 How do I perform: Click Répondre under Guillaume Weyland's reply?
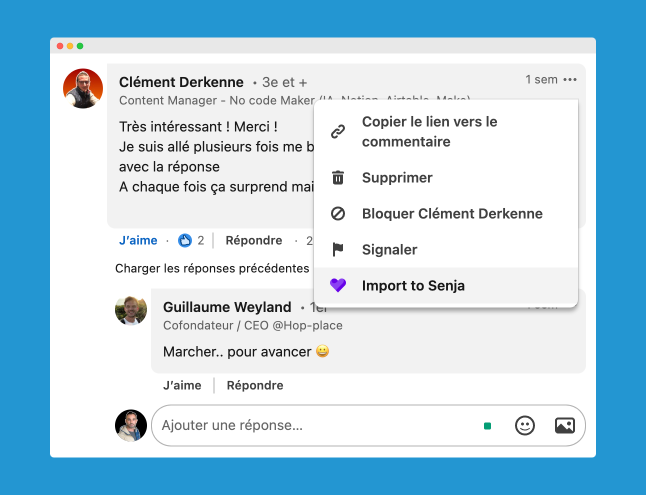click(255, 385)
